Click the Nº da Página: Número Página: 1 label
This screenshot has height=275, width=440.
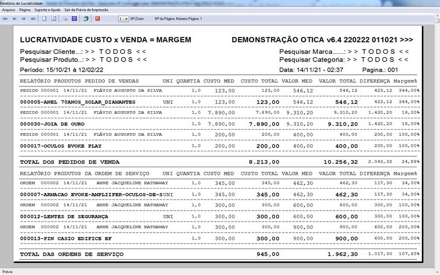pos(178,19)
